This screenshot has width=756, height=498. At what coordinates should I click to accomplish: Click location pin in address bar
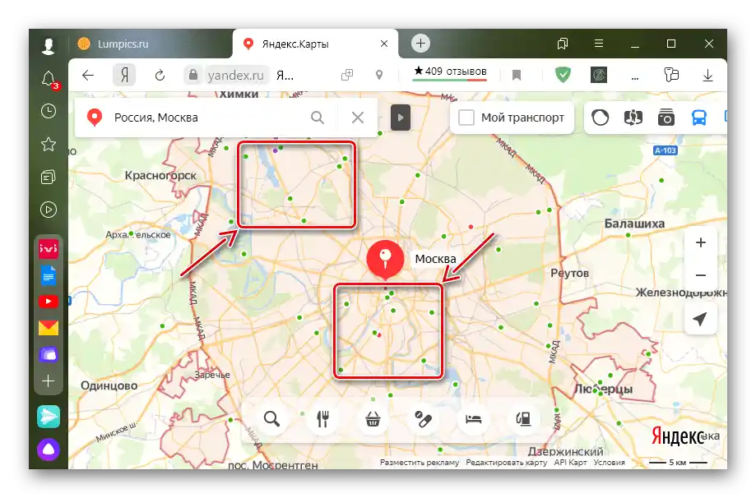(x=379, y=75)
